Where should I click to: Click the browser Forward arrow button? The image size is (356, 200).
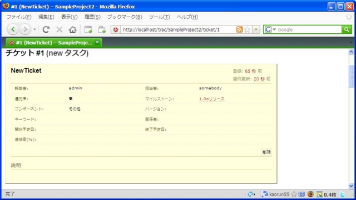[x=25, y=29]
